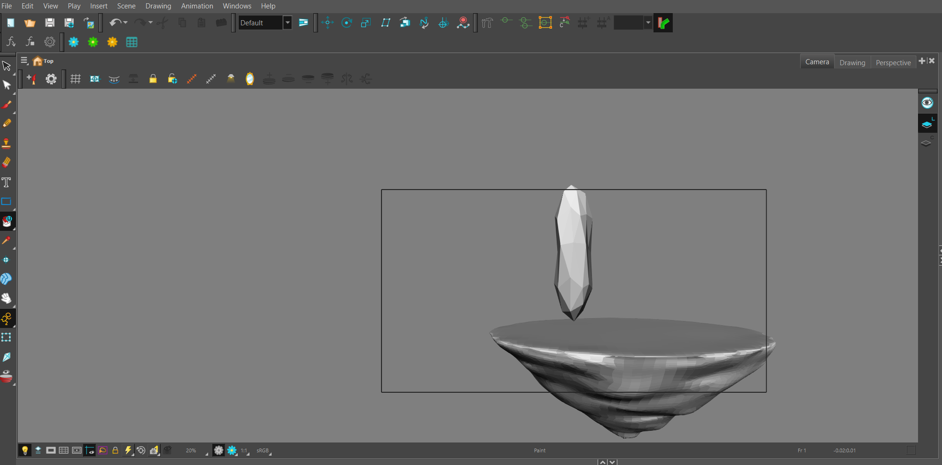942x465 pixels.
Task: Toggle the light table bulb icon
Action: coord(25,450)
